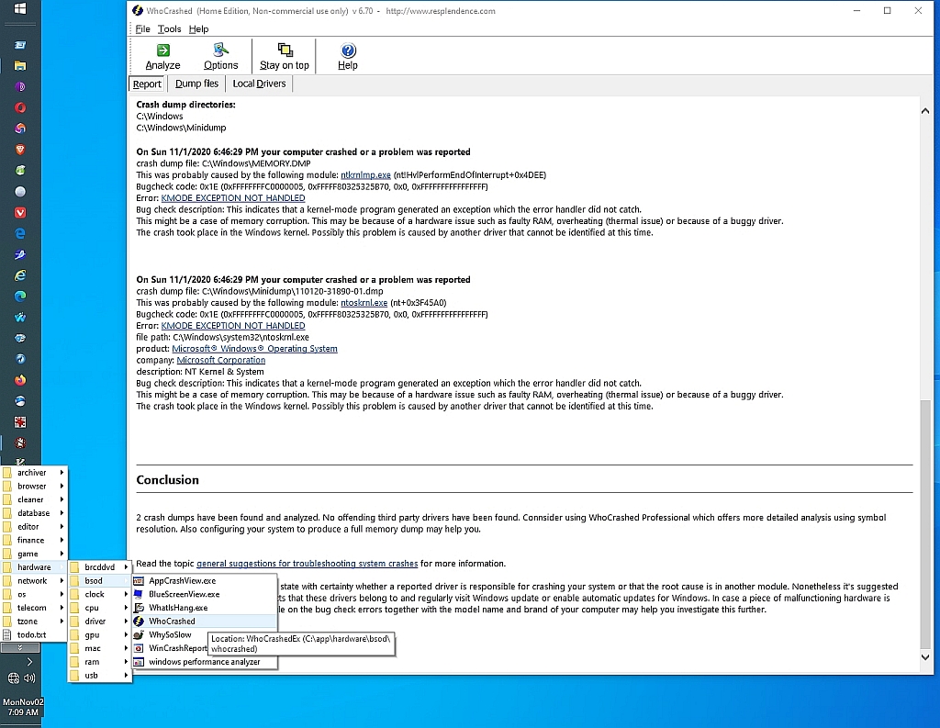The height and width of the screenshot is (728, 940).
Task: Open the Tools menu
Action: (x=169, y=28)
